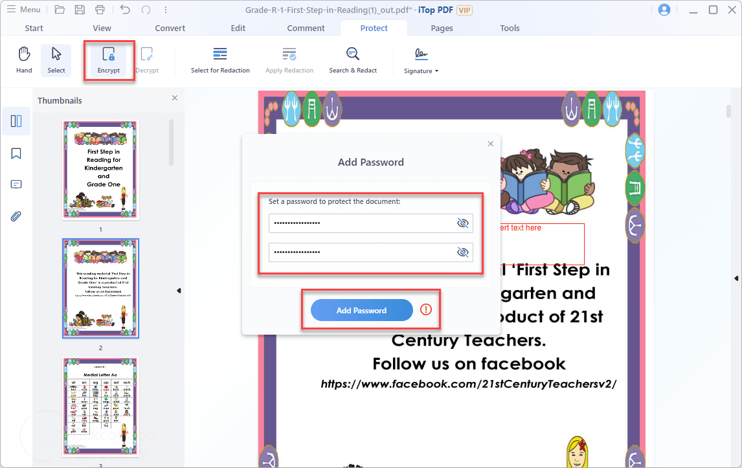The width and height of the screenshot is (742, 468).
Task: Click the VIP badge
Action: click(464, 10)
